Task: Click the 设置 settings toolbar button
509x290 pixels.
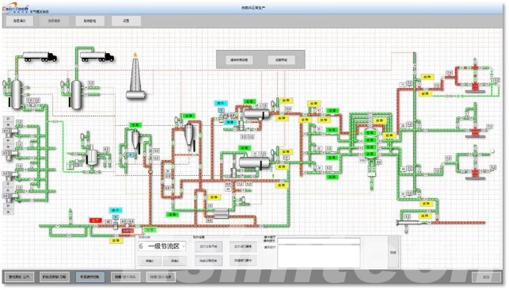Action: click(x=127, y=21)
